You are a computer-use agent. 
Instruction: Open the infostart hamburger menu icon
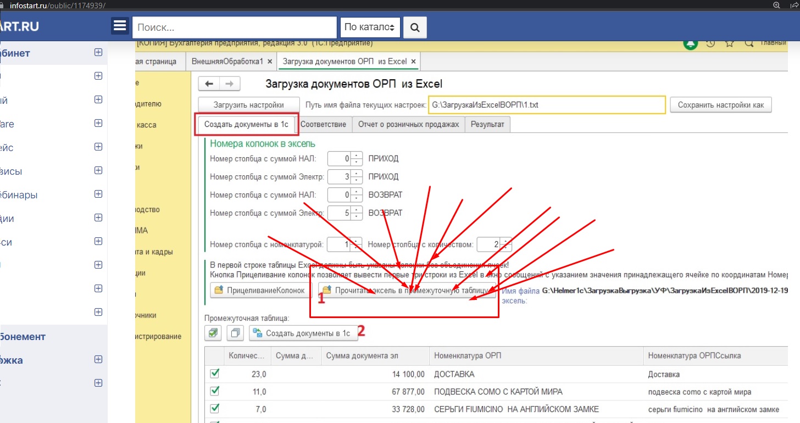click(x=120, y=26)
